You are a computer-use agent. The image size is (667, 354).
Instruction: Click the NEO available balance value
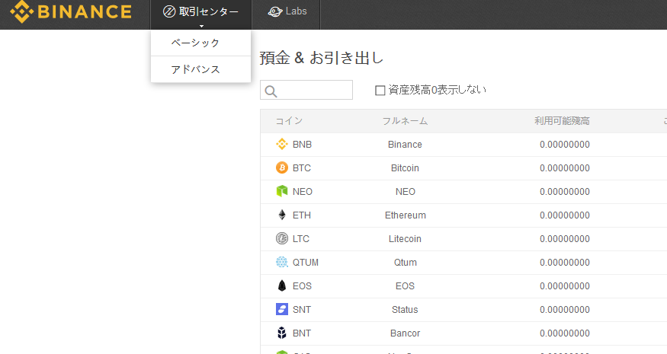pyautogui.click(x=565, y=192)
